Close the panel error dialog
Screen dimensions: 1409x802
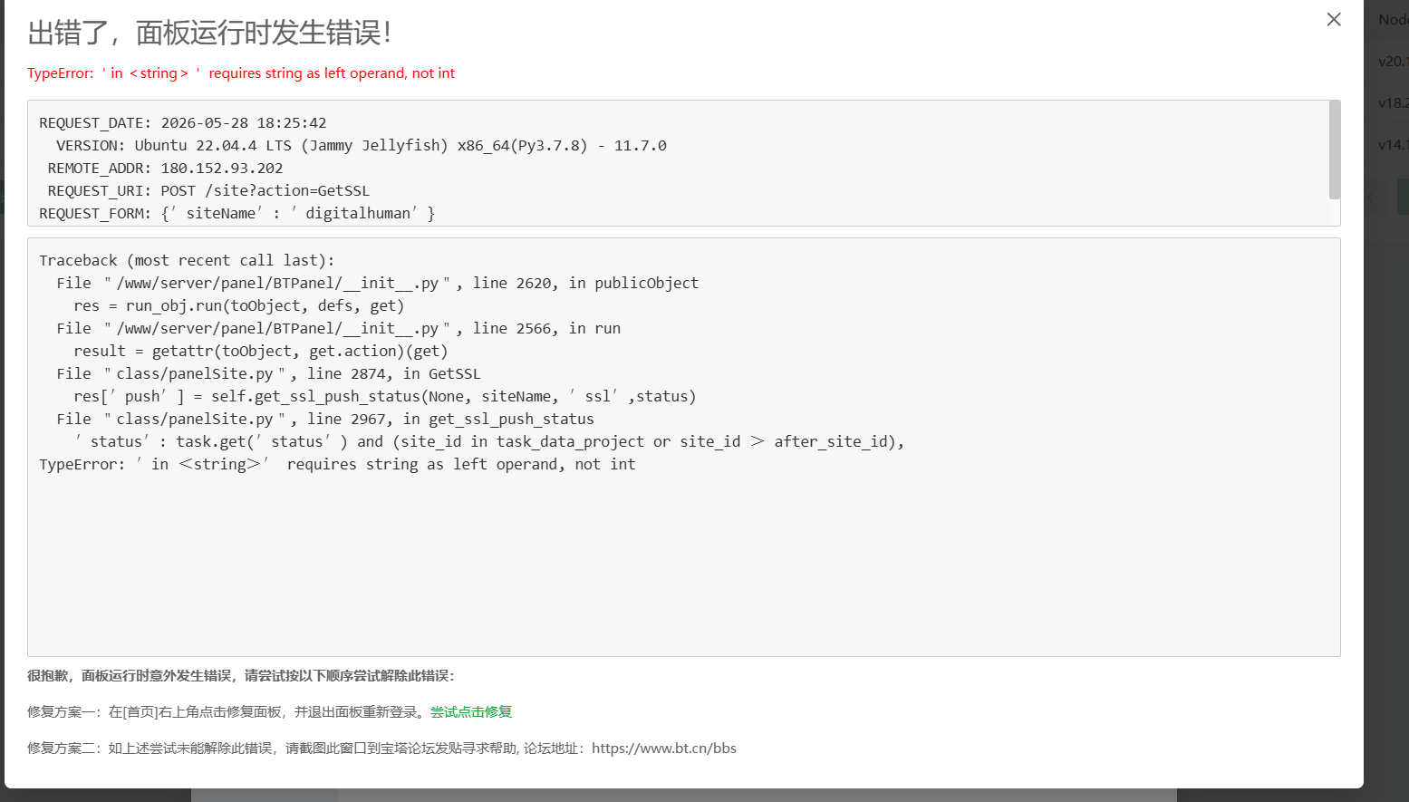(1333, 19)
